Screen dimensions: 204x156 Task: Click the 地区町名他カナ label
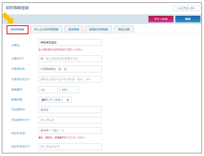pos(21,146)
